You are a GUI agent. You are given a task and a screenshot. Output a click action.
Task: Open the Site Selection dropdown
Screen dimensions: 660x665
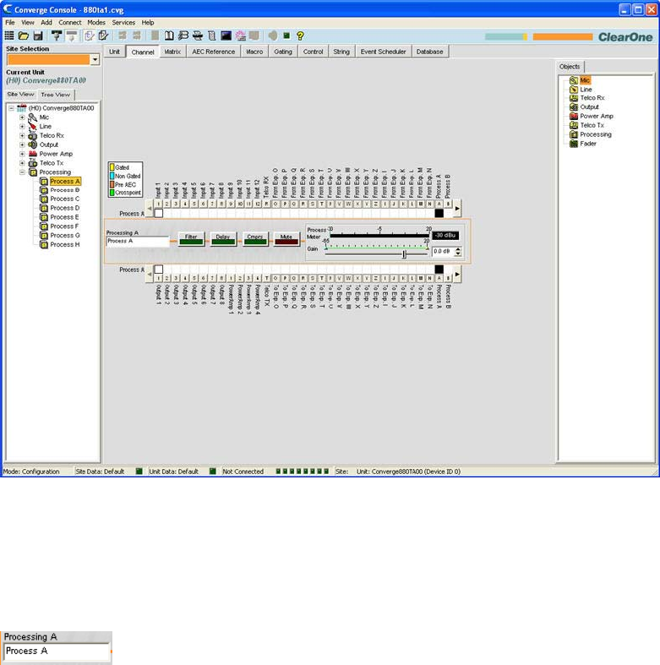(95, 59)
